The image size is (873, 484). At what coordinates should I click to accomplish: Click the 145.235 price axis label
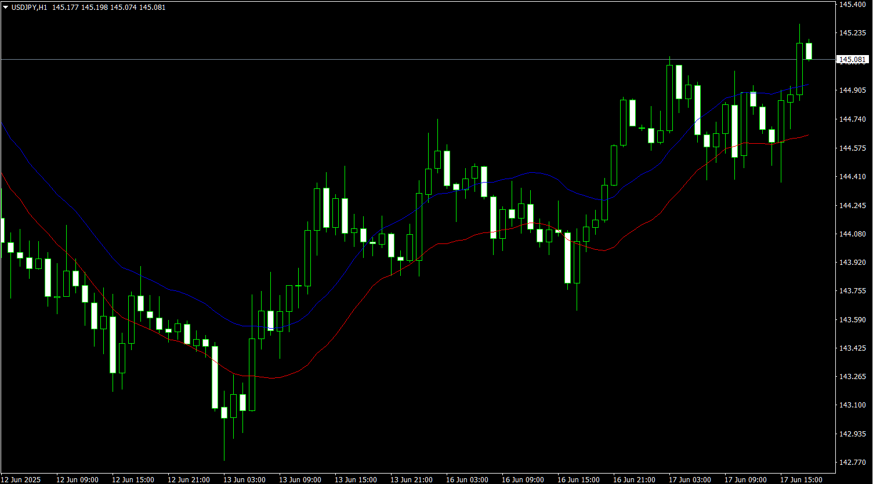(x=853, y=33)
